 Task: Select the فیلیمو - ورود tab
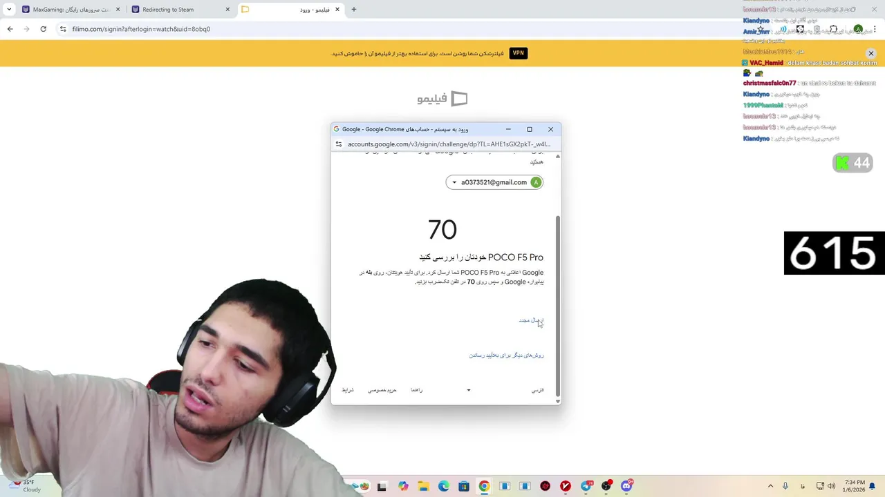pos(290,10)
